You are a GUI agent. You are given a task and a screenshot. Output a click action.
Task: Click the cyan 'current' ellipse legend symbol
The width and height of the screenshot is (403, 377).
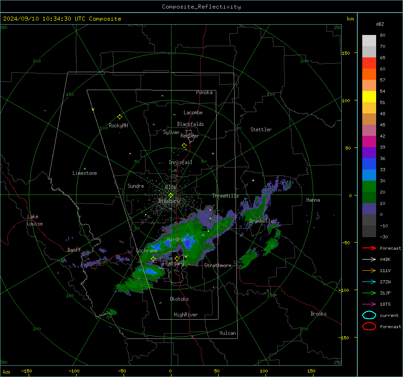coord(369,315)
